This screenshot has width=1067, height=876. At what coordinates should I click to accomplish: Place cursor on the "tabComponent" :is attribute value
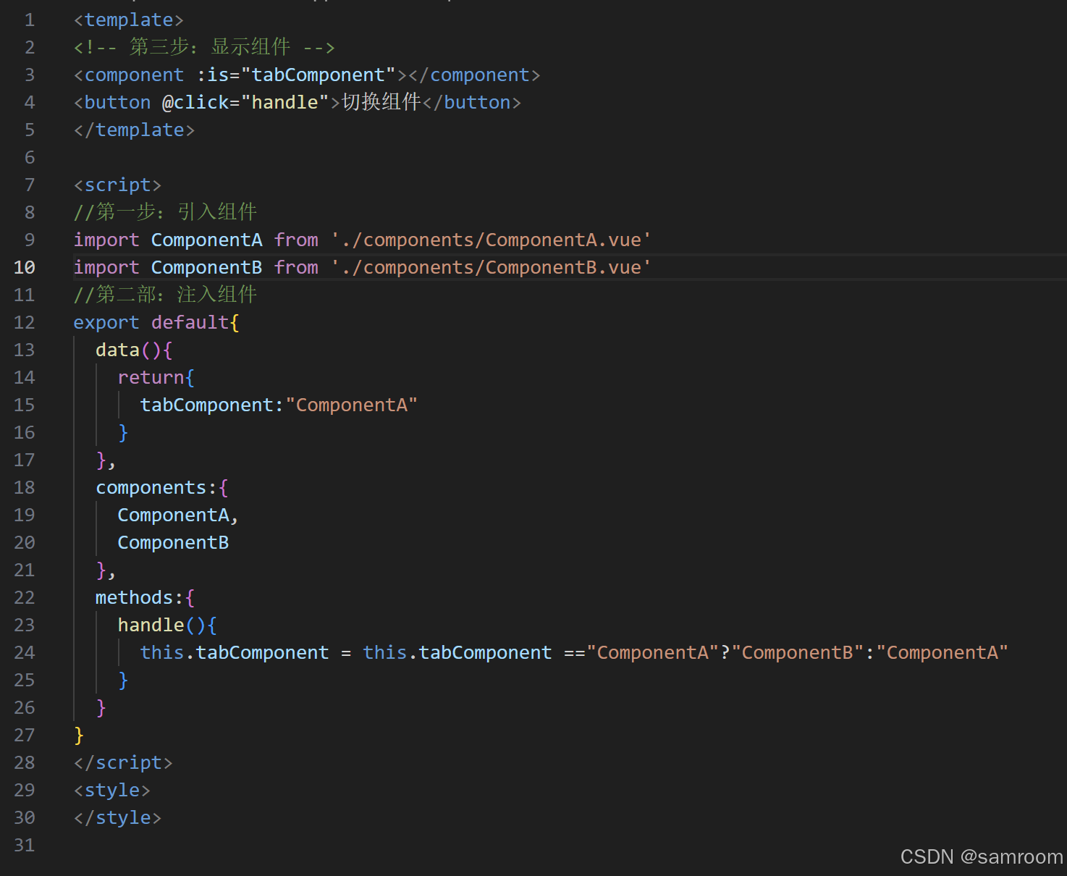coord(318,75)
